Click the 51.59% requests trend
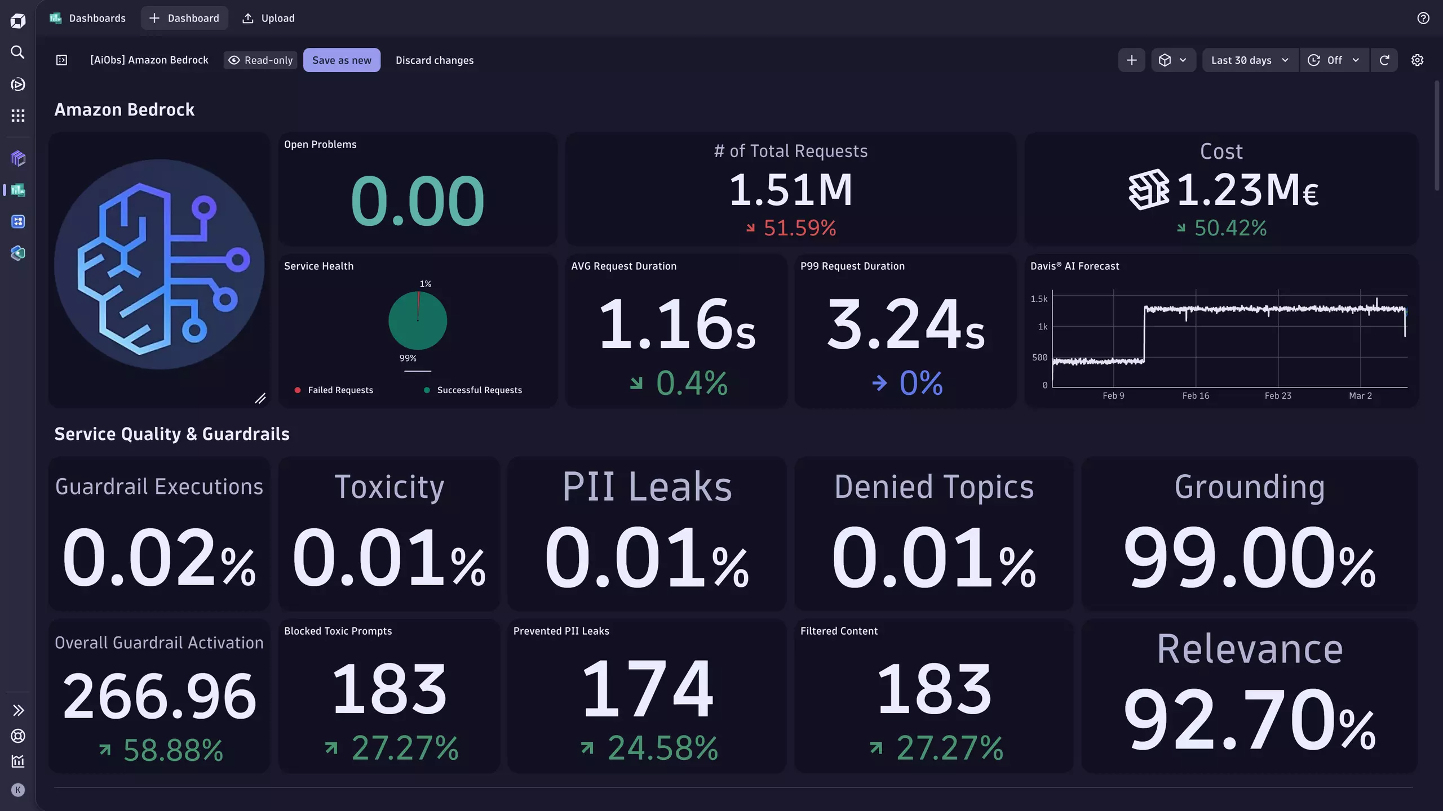This screenshot has width=1443, height=811. pos(791,228)
